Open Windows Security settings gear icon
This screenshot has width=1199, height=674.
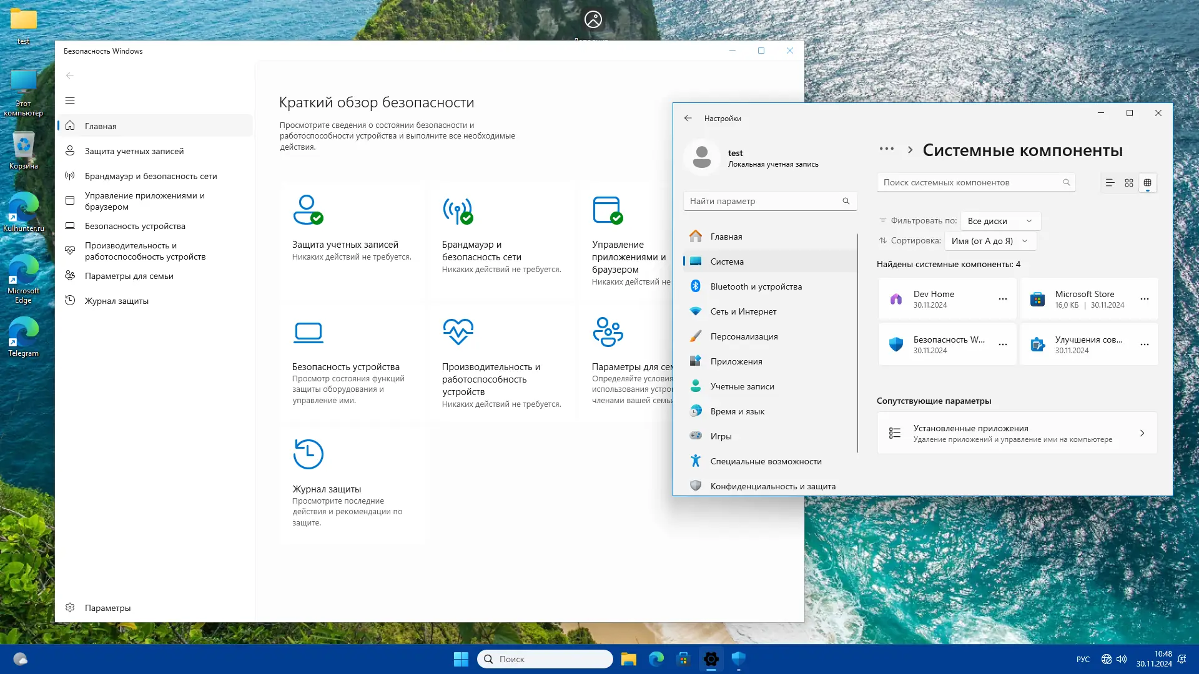(x=70, y=607)
